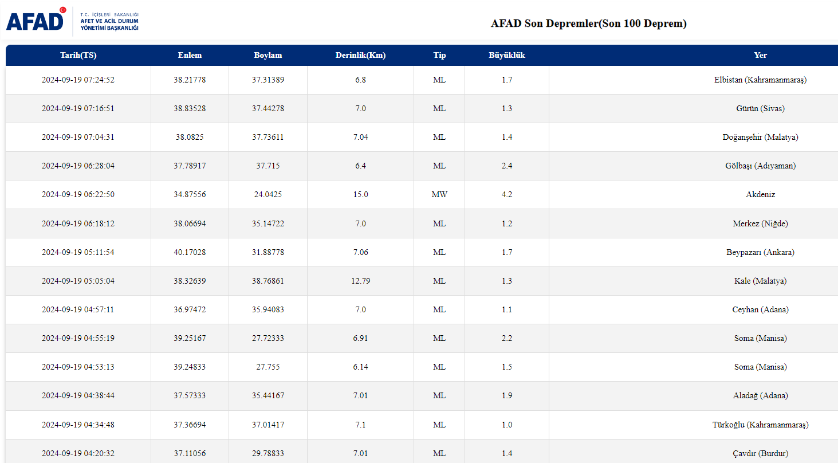Select date cell 2024-09-19 04:53:13
Viewport: 838px width, 463px height.
[78, 367]
